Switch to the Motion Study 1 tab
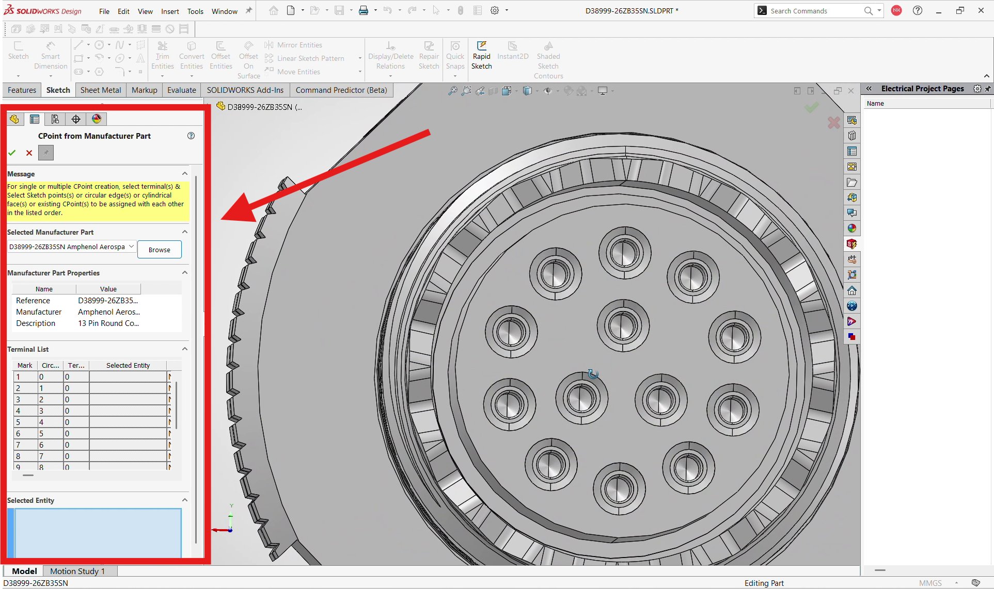This screenshot has height=589, width=994. point(77,571)
